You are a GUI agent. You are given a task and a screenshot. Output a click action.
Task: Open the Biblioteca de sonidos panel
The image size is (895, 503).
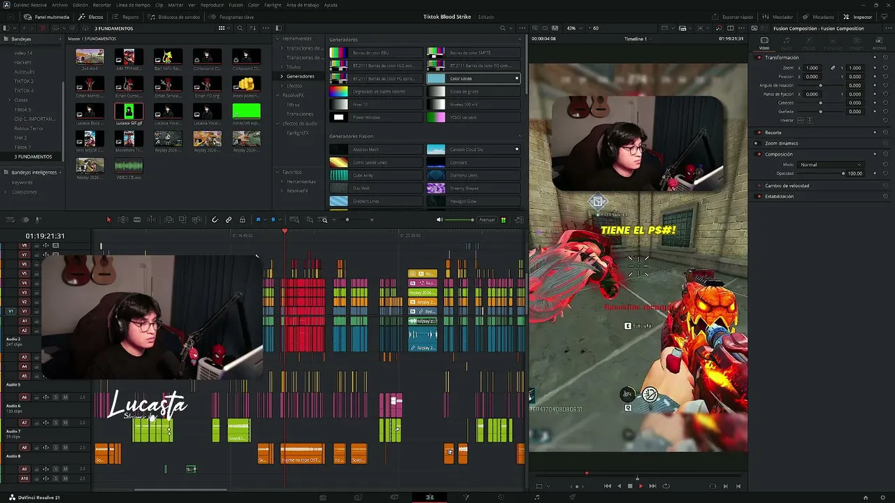pos(172,17)
